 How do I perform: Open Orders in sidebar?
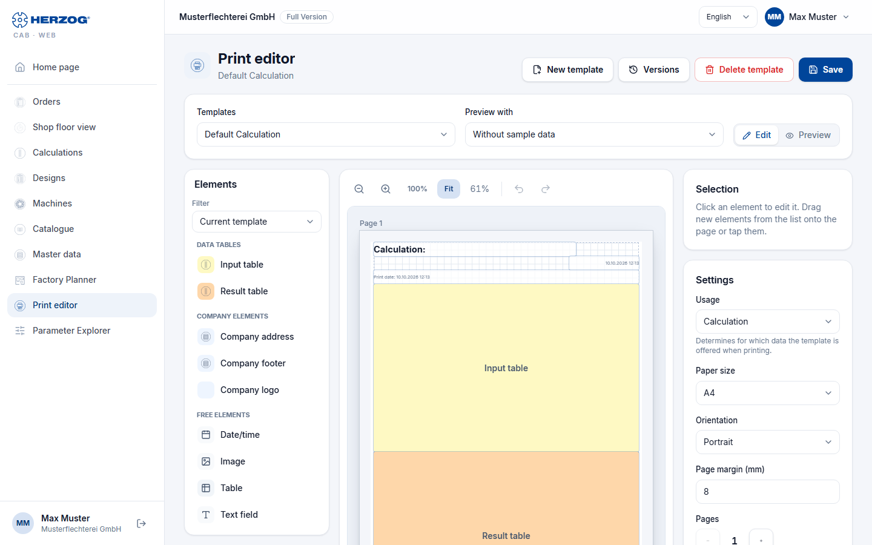pos(82,102)
